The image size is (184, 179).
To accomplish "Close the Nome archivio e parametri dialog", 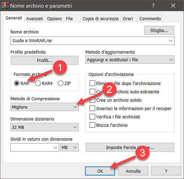I will [173, 6].
